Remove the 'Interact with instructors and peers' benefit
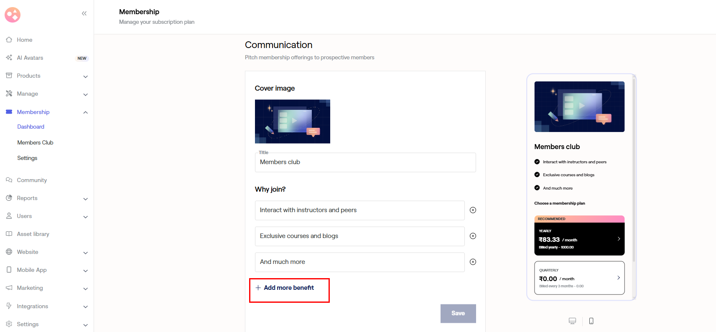Screen dimensions: 716x332 pos(473,210)
